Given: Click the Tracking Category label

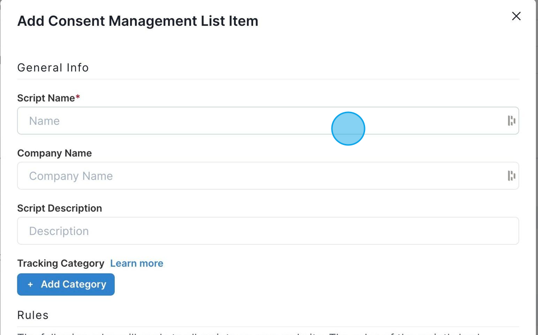Looking at the screenshot, I should [x=61, y=263].
